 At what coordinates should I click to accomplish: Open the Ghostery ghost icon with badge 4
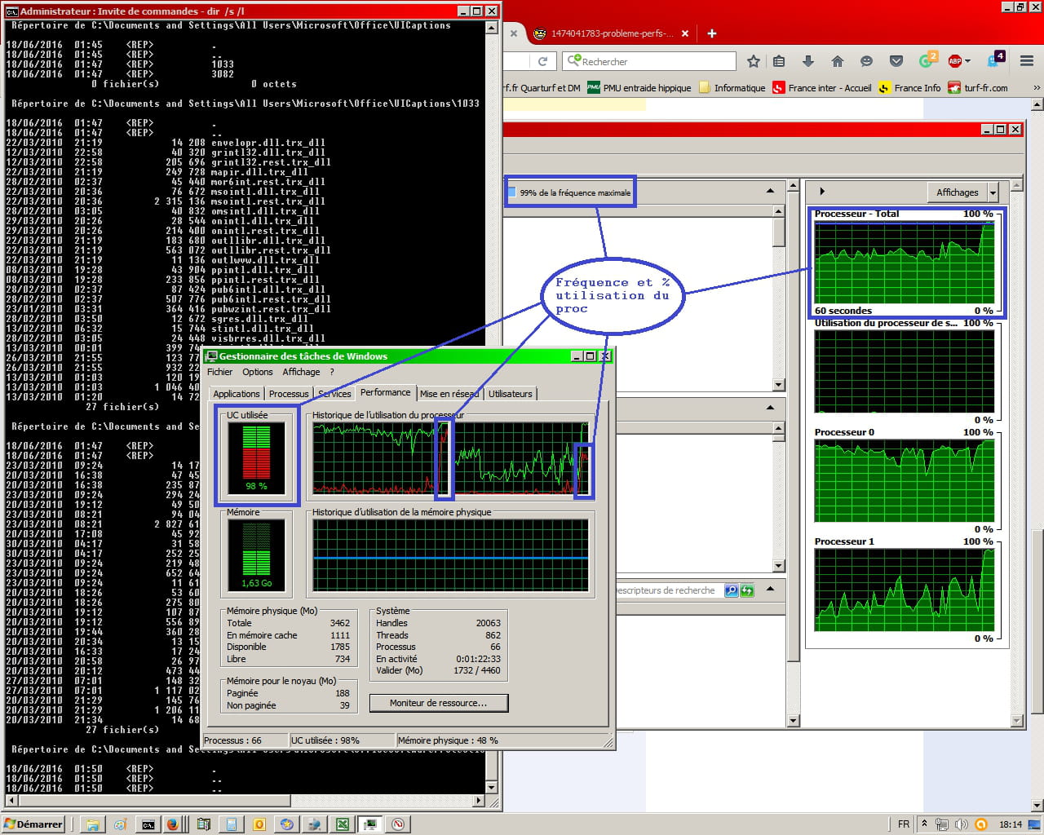[x=996, y=60]
